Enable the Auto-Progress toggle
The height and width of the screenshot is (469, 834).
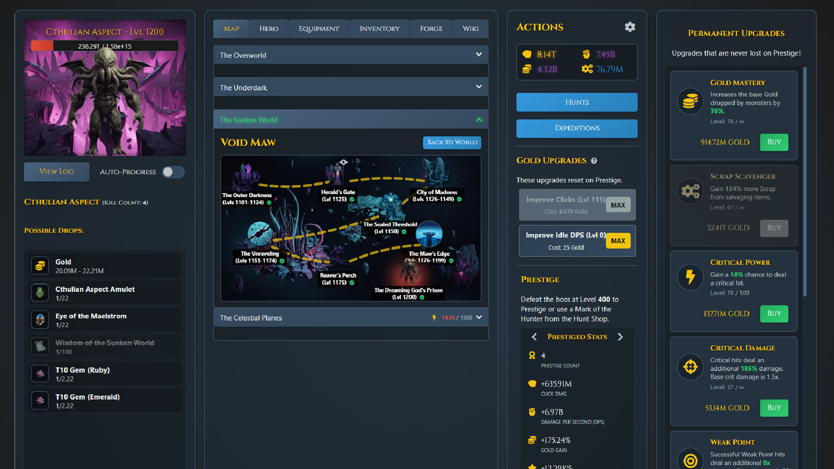[173, 172]
